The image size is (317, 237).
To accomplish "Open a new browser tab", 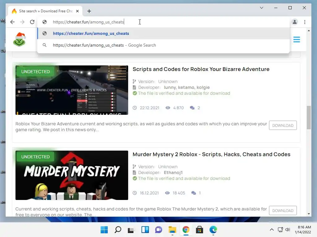I will pyautogui.click(x=89, y=11).
